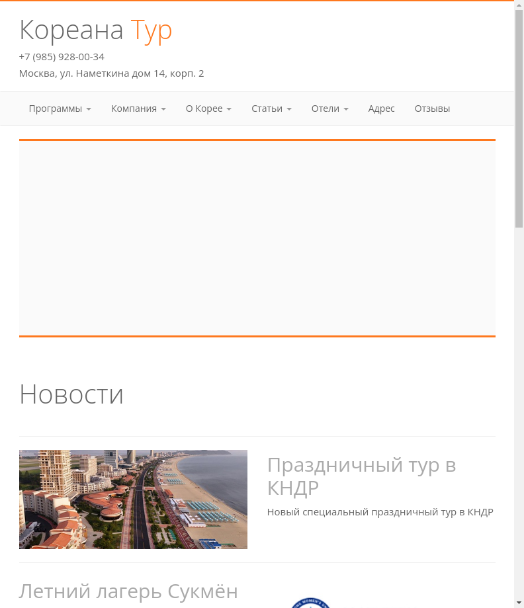Image resolution: width=524 pixels, height=608 pixels.
Task: Open the Отзывы page
Action: tap(432, 109)
